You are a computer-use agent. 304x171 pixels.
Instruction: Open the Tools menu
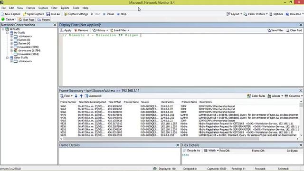pos(76,8)
